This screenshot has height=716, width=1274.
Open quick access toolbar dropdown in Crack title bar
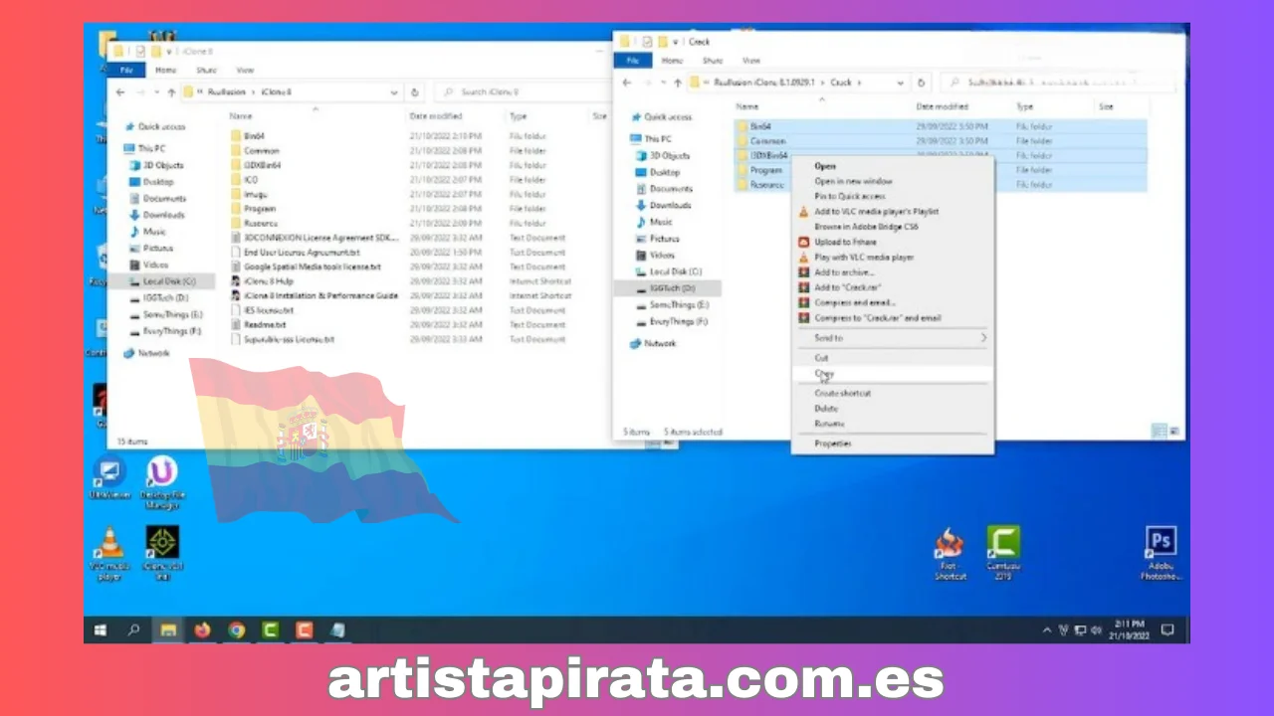coord(676,42)
